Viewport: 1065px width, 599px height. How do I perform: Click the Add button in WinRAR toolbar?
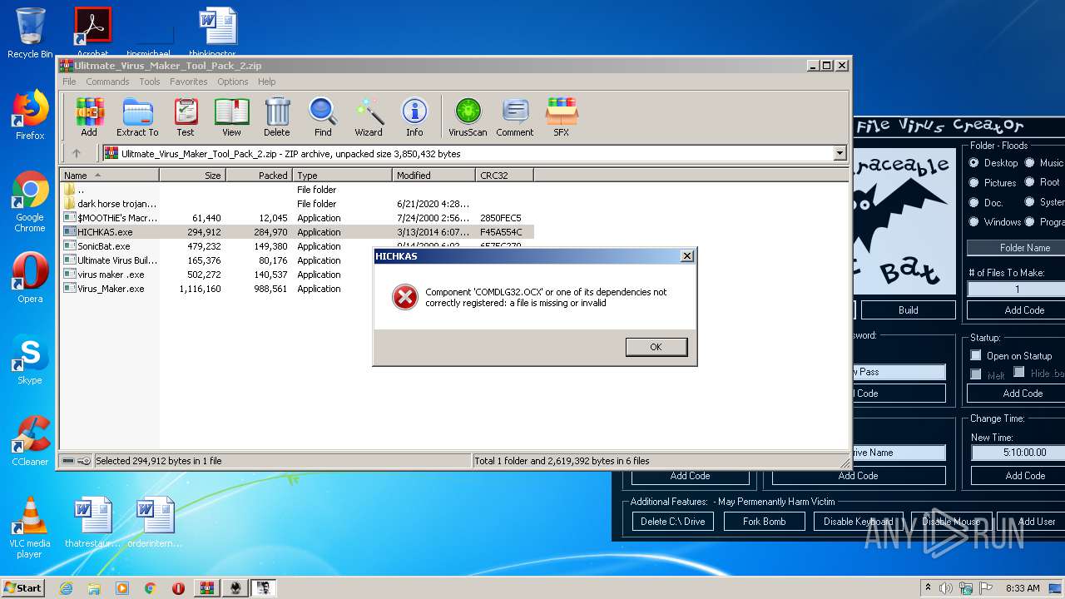point(89,117)
